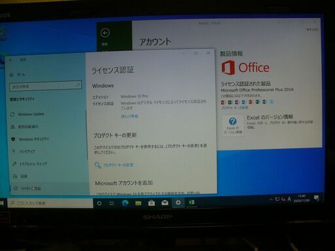Switch to the Excel icon in the taskbar
Image resolution: width=335 pixels, height=251 pixels.
(x=192, y=203)
